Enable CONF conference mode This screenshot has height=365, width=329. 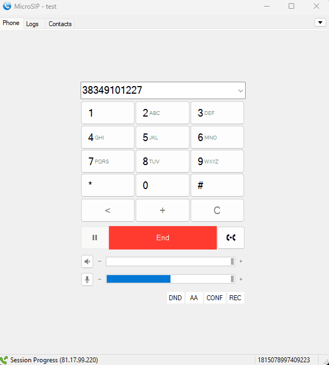pyautogui.click(x=215, y=298)
